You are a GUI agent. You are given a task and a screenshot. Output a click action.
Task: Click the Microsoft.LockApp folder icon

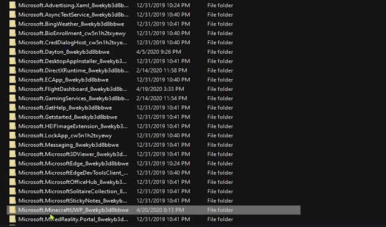point(13,136)
